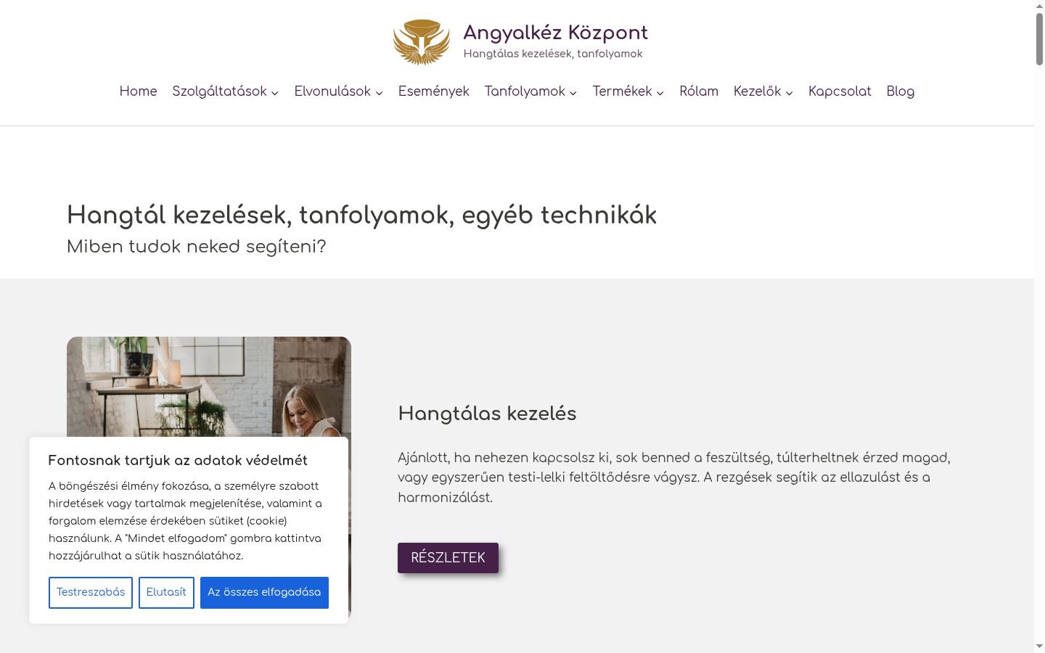
Task: Click the vertical scrollbar thumb
Action: (1039, 40)
